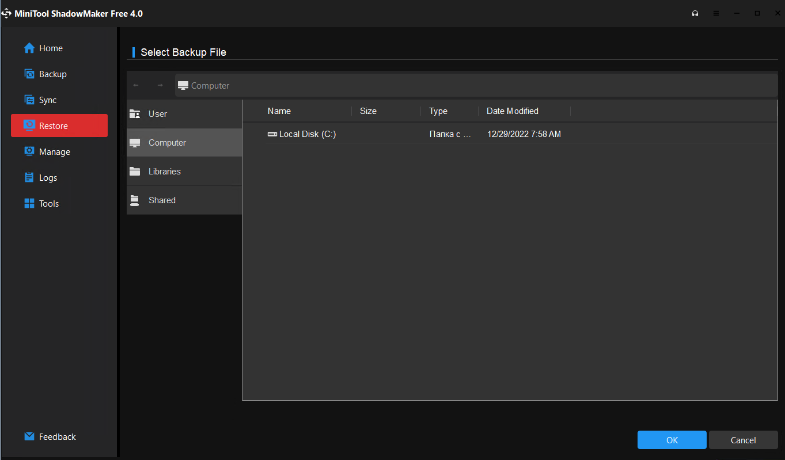Open Feedback envelope icon
Screen dimensions: 785x460
click(29, 436)
